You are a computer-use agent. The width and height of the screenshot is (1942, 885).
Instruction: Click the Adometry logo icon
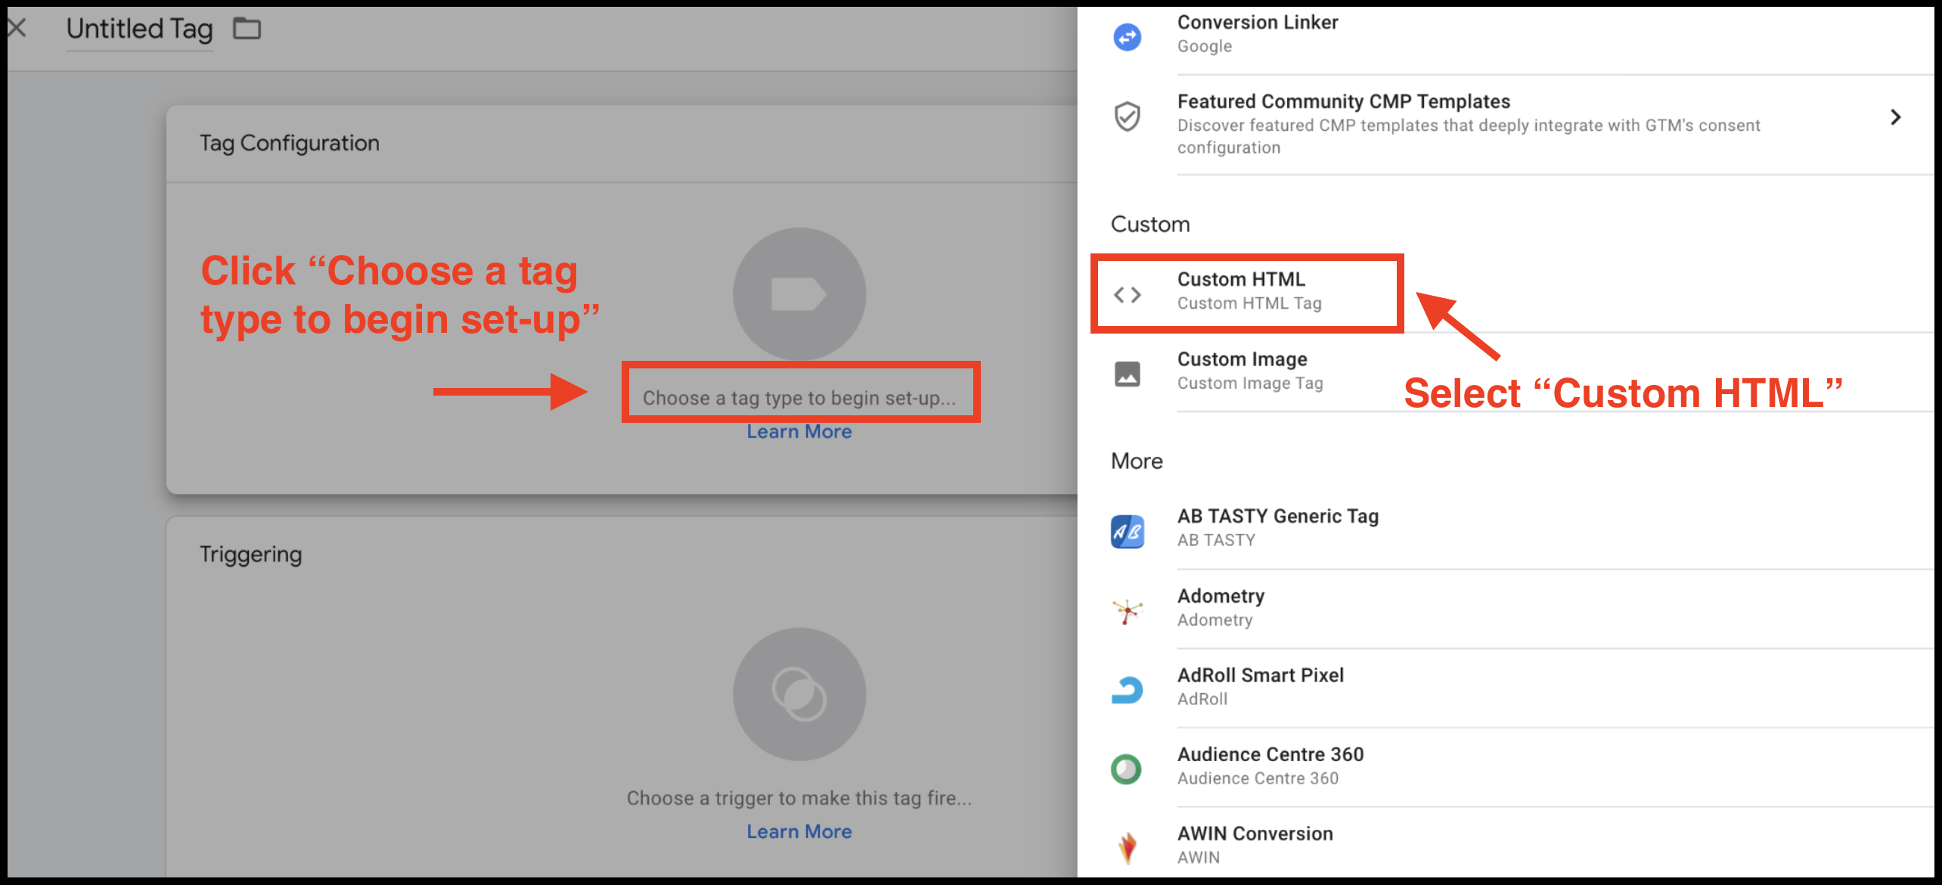1127,610
